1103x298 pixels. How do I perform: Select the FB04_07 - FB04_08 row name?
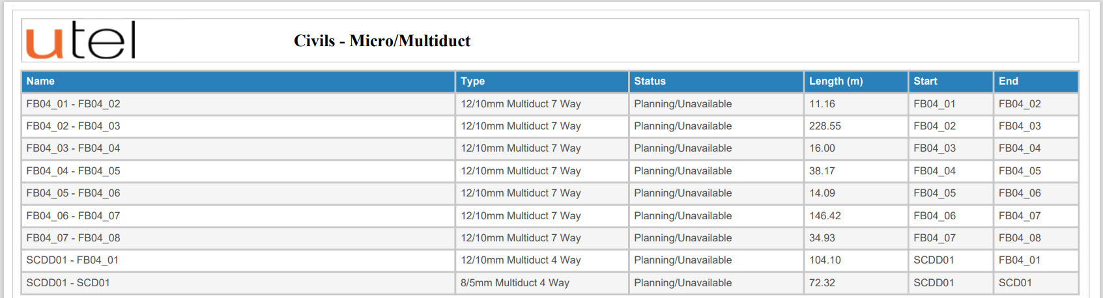pyautogui.click(x=73, y=238)
